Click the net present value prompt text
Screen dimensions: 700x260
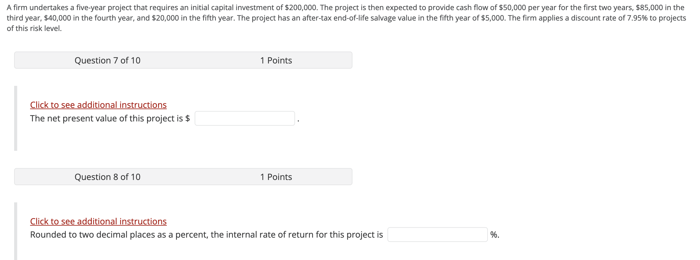(x=104, y=118)
